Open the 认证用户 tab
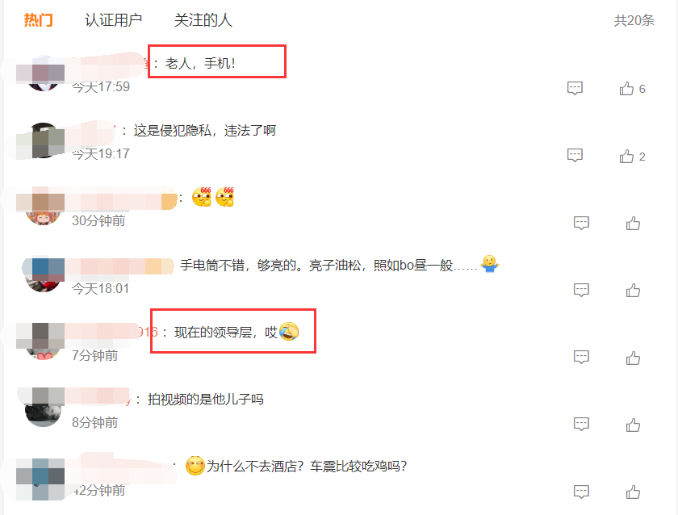This screenshot has width=678, height=515. [x=113, y=20]
